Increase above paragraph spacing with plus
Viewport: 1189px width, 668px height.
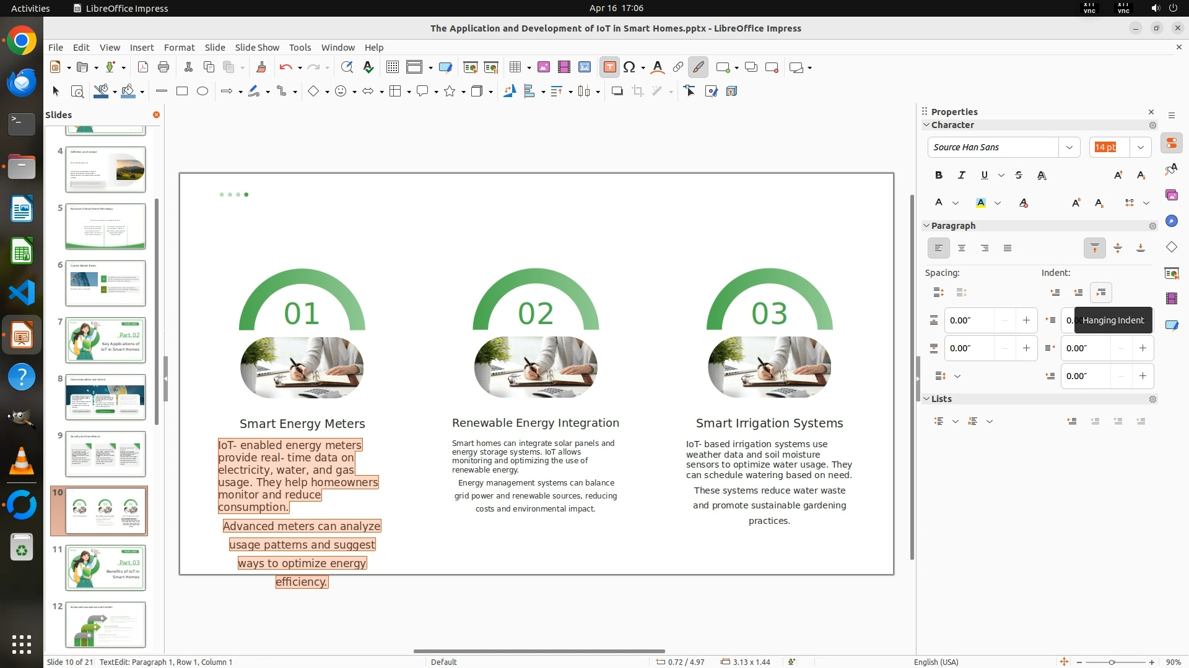click(1026, 320)
